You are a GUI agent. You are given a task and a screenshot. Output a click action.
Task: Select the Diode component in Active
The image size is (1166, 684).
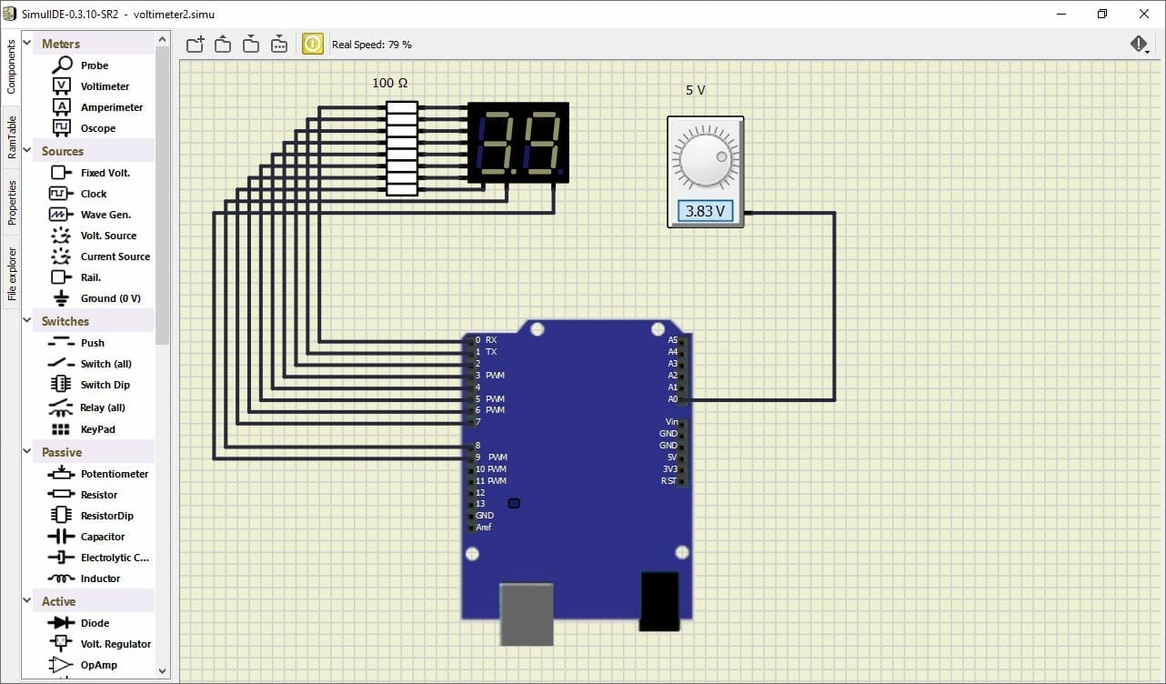(x=95, y=623)
